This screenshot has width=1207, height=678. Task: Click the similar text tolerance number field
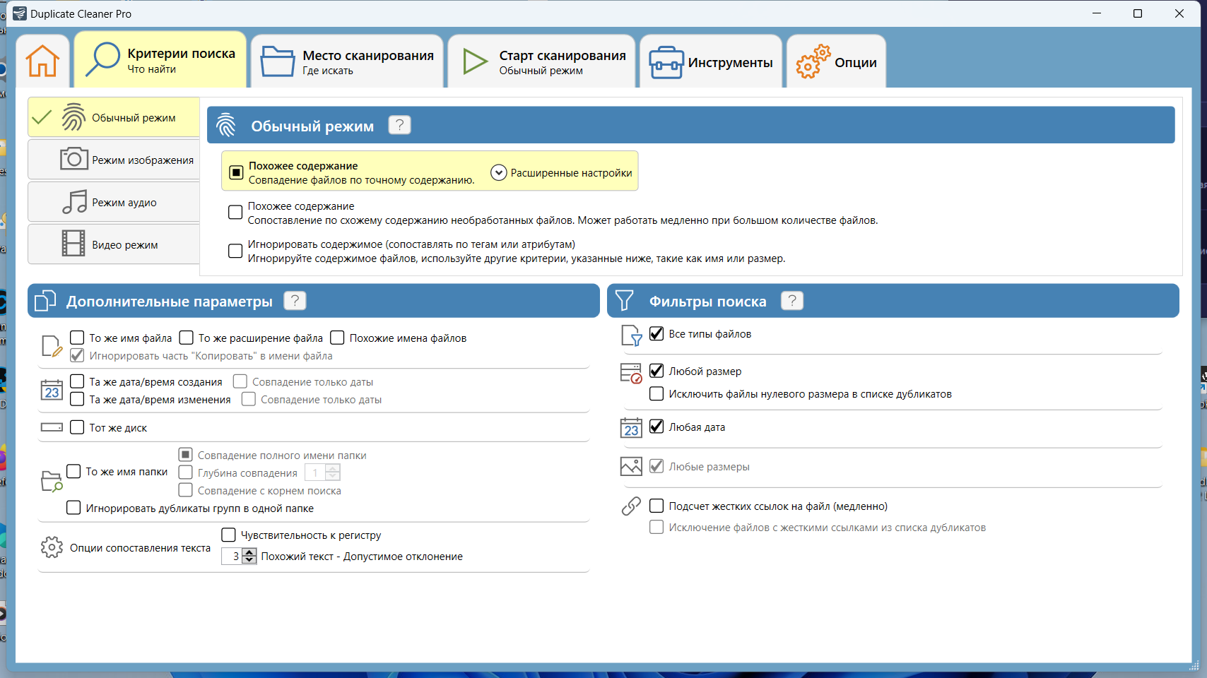point(232,557)
